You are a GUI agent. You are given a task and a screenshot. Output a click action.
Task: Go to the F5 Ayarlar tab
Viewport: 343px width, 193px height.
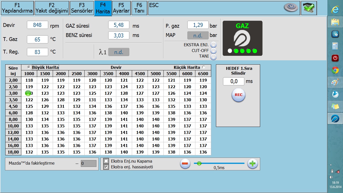click(x=121, y=8)
